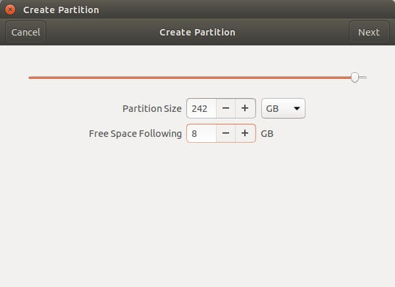Click the GB label beside free space
The width and height of the screenshot is (395, 287).
pos(267,134)
